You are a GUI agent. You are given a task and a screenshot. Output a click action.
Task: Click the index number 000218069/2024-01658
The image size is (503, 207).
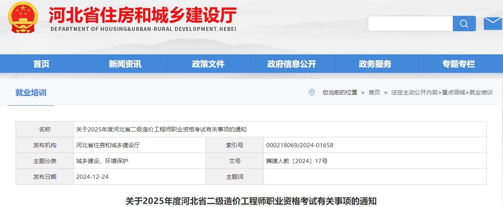point(299,145)
